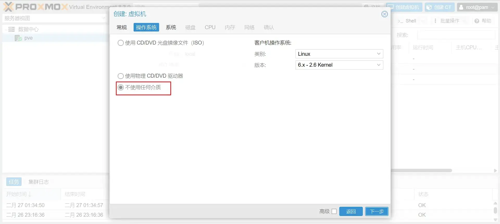Screen dimensions: 500x224
Task: Select 使用物理 CD/DVD 驱动器 option
Action: [x=121, y=76]
